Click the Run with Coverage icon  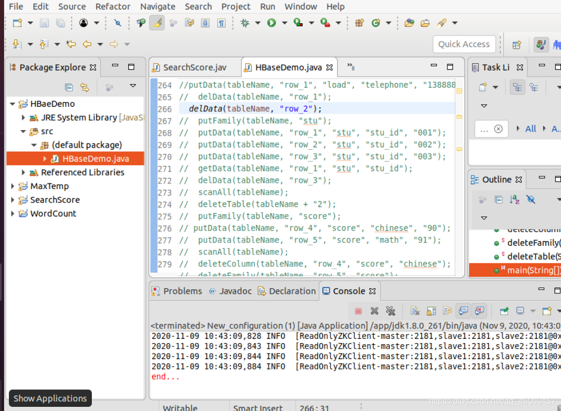point(298,23)
